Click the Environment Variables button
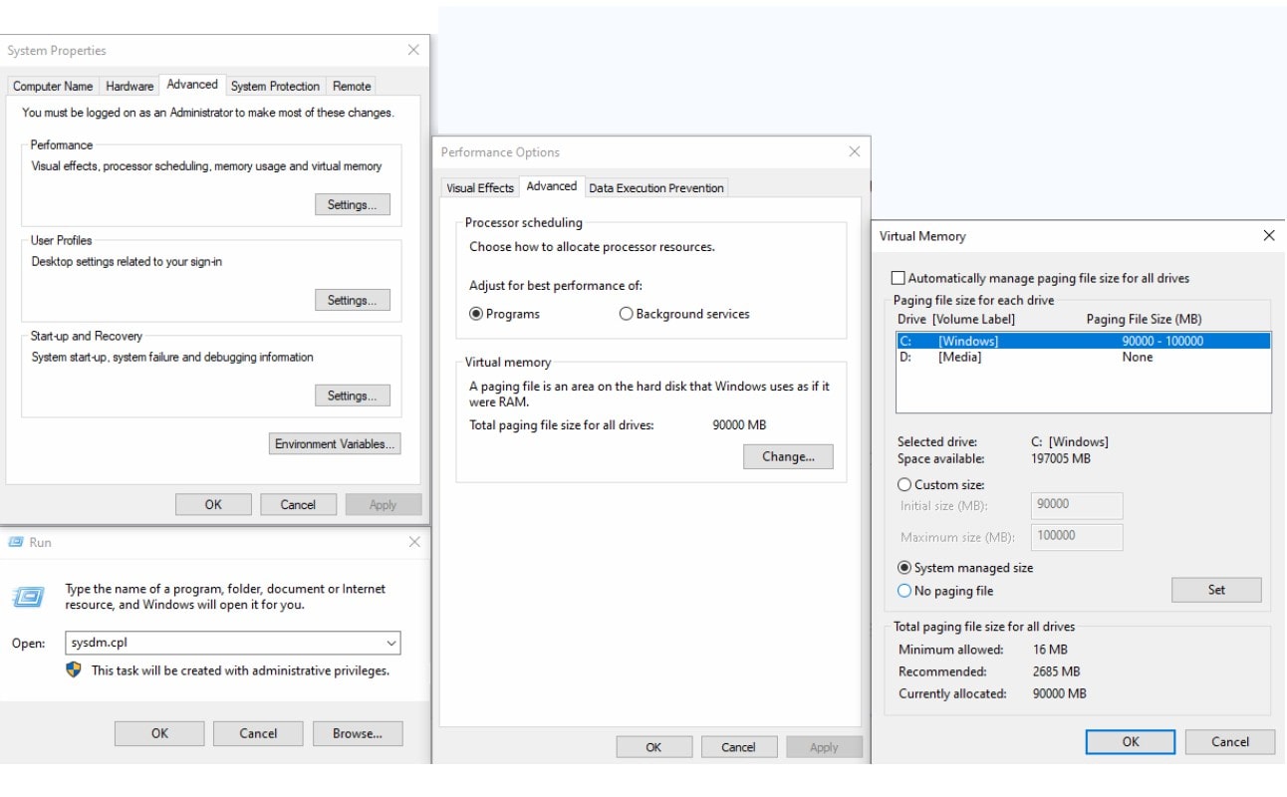 [335, 443]
